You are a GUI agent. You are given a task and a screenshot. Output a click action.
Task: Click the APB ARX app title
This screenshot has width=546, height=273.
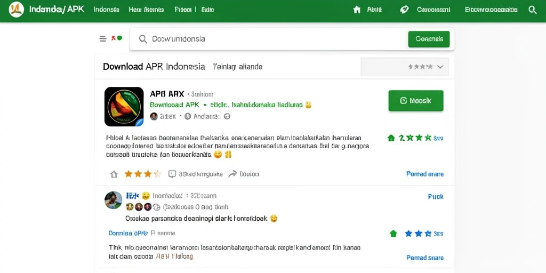pyautogui.click(x=167, y=94)
